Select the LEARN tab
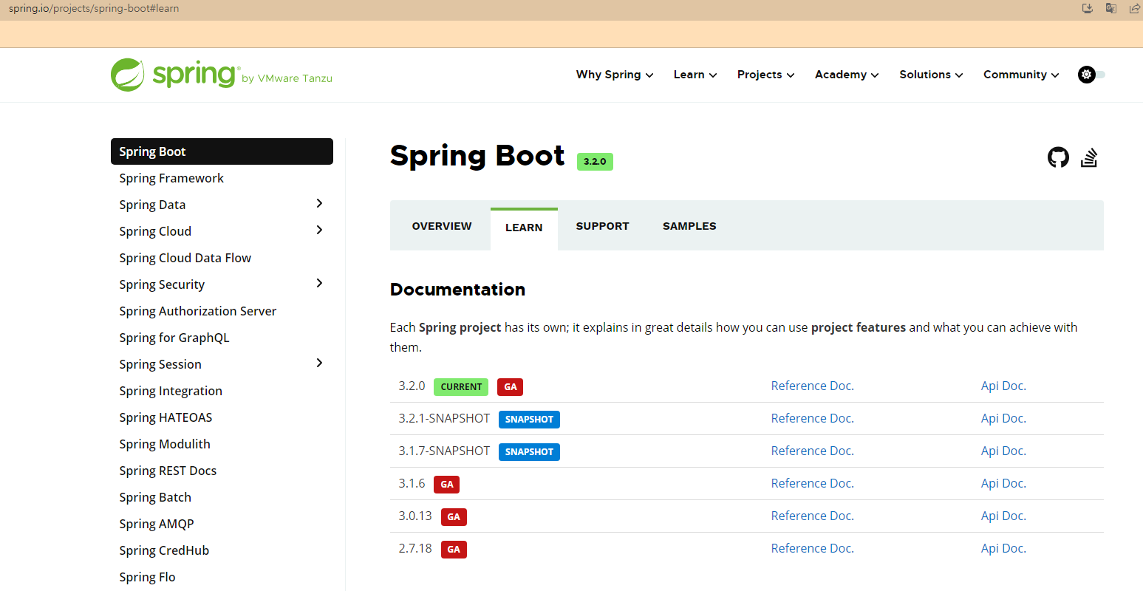Screen dimensions: 1143x591 pyautogui.click(x=524, y=229)
